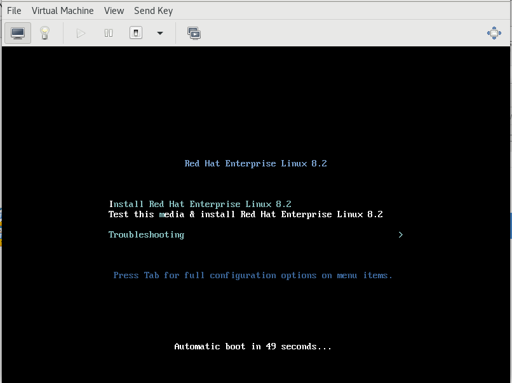Screen dimensions: 512x383
Task: Click the Press Tab hint text
Action: coord(253,276)
